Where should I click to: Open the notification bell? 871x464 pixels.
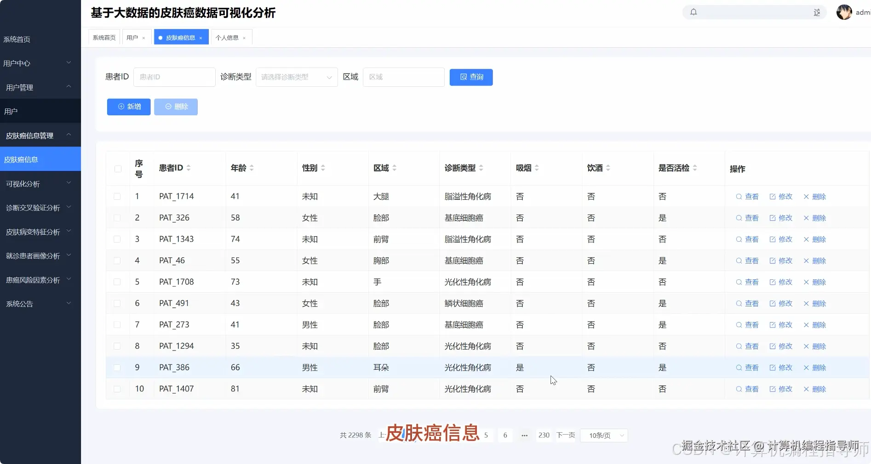tap(693, 12)
